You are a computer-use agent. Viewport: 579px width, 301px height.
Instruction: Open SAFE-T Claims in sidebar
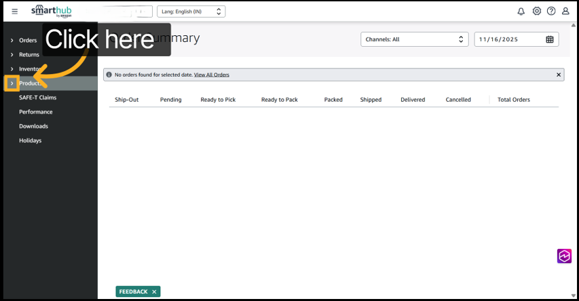[37, 98]
